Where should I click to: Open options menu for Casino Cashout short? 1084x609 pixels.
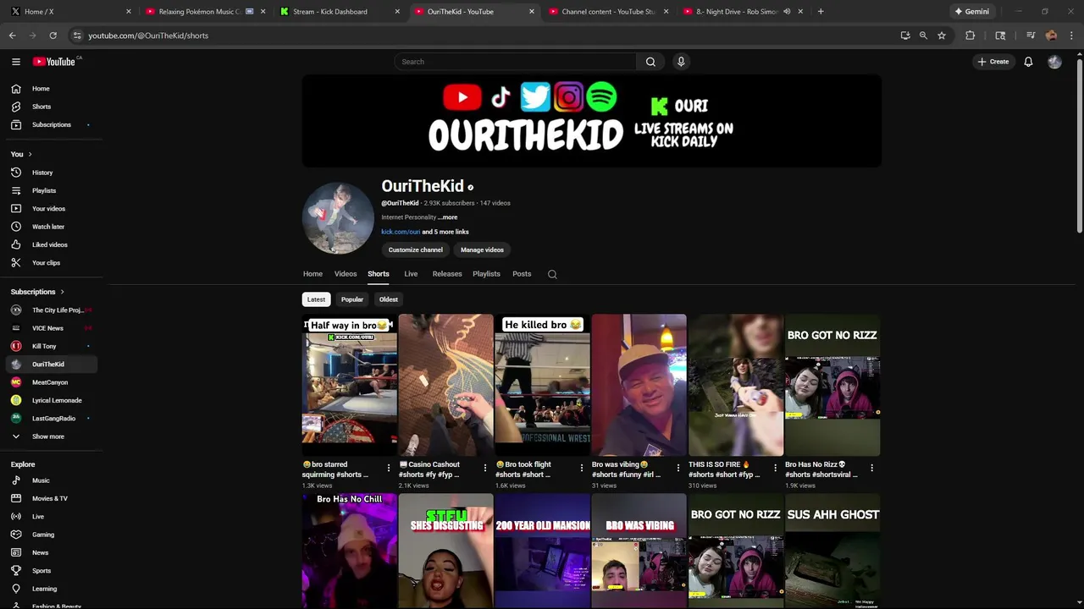click(x=485, y=468)
